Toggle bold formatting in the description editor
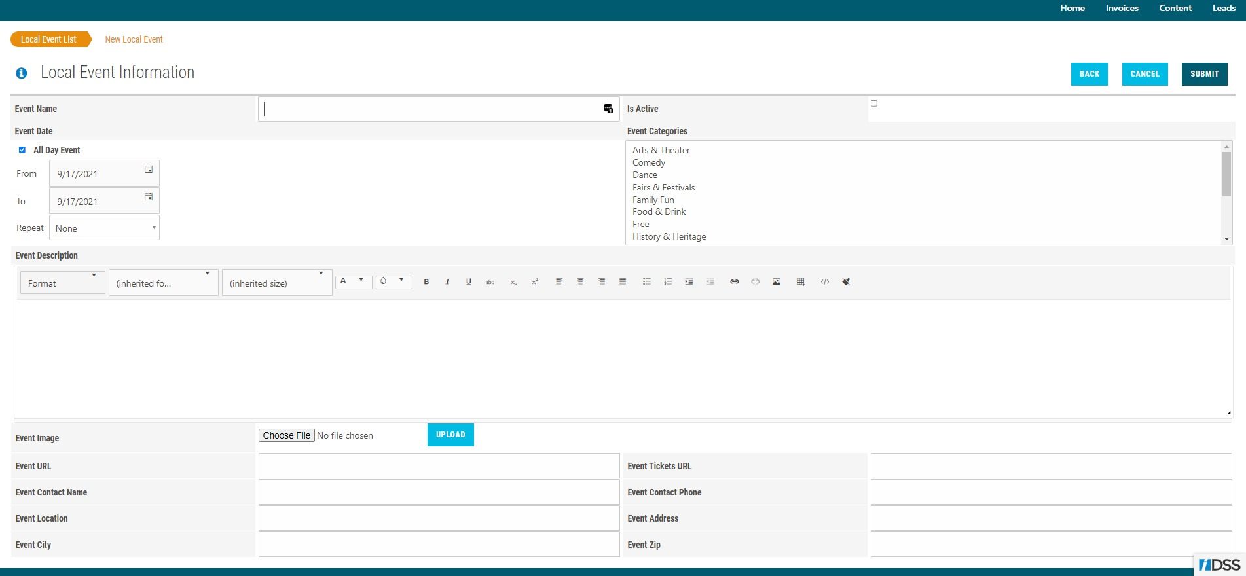The height and width of the screenshot is (576, 1246). tap(426, 282)
